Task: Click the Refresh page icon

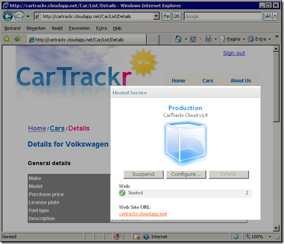Action: coord(166,17)
